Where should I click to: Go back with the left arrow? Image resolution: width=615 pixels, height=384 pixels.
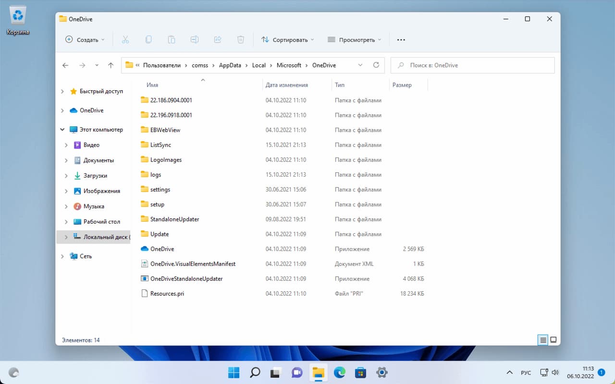tap(66, 65)
